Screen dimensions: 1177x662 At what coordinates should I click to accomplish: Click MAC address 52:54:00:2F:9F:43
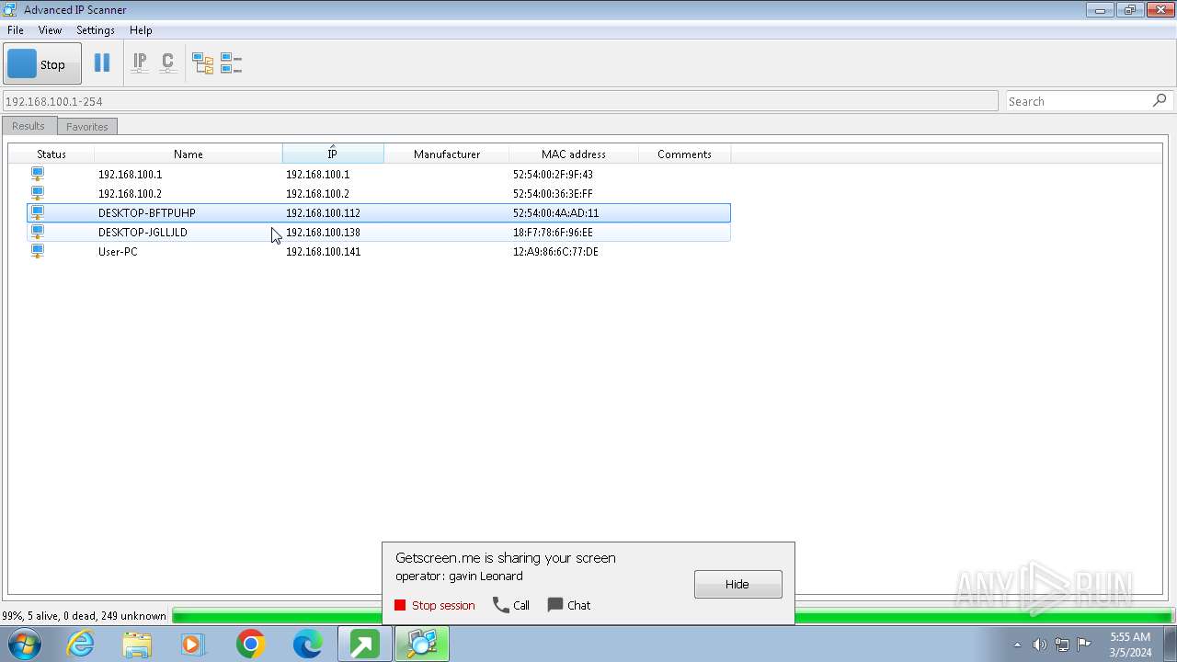[553, 175]
